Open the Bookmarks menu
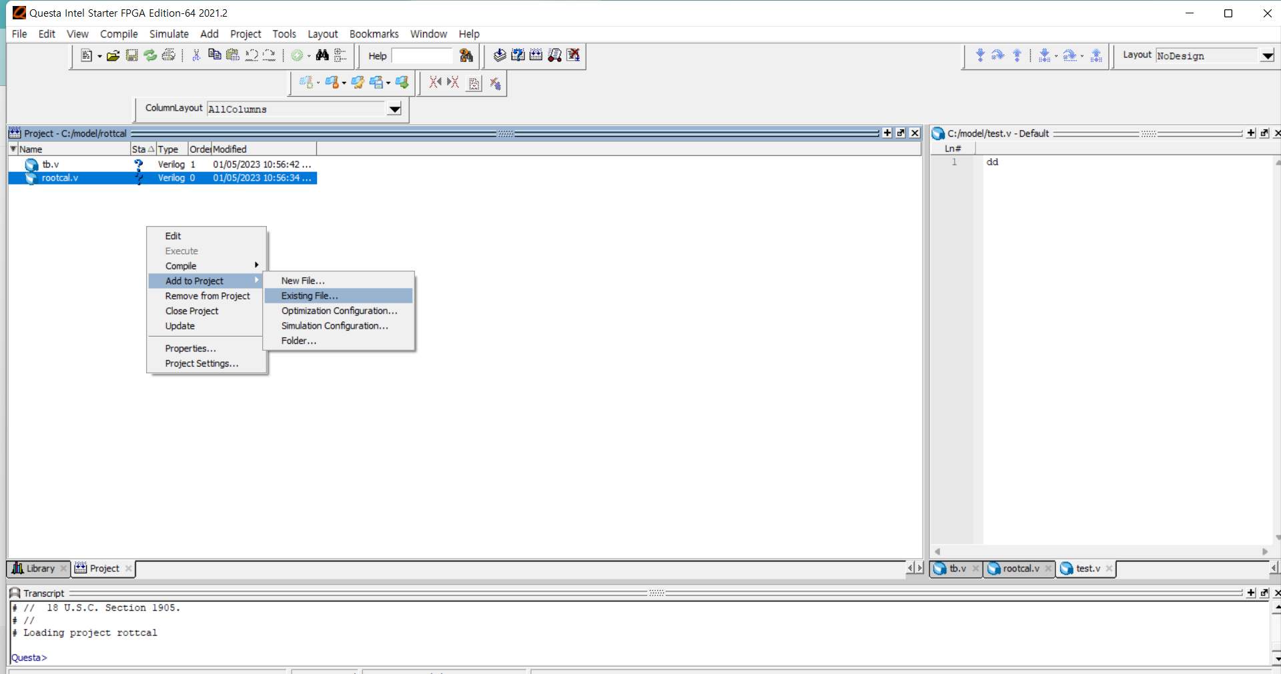The image size is (1281, 674). pos(374,34)
